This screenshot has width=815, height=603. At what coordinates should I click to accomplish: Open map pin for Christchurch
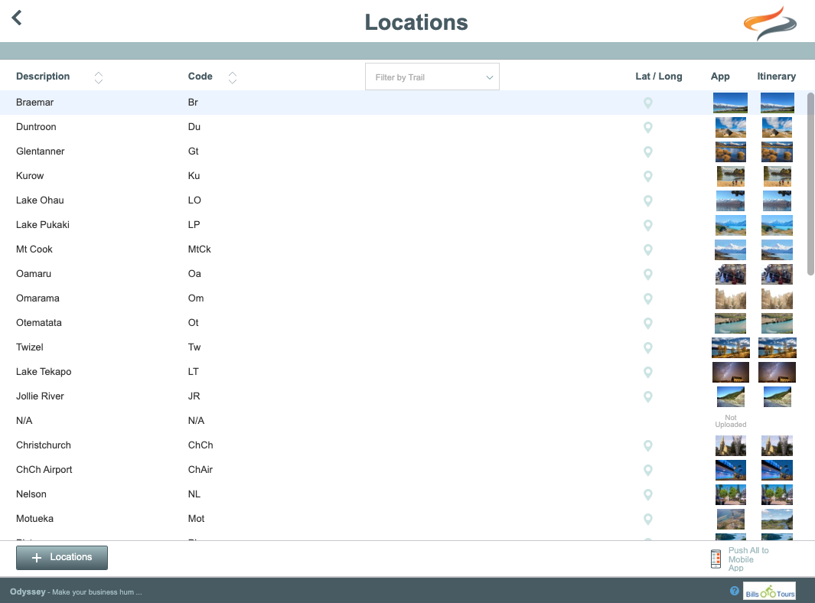[x=647, y=445]
